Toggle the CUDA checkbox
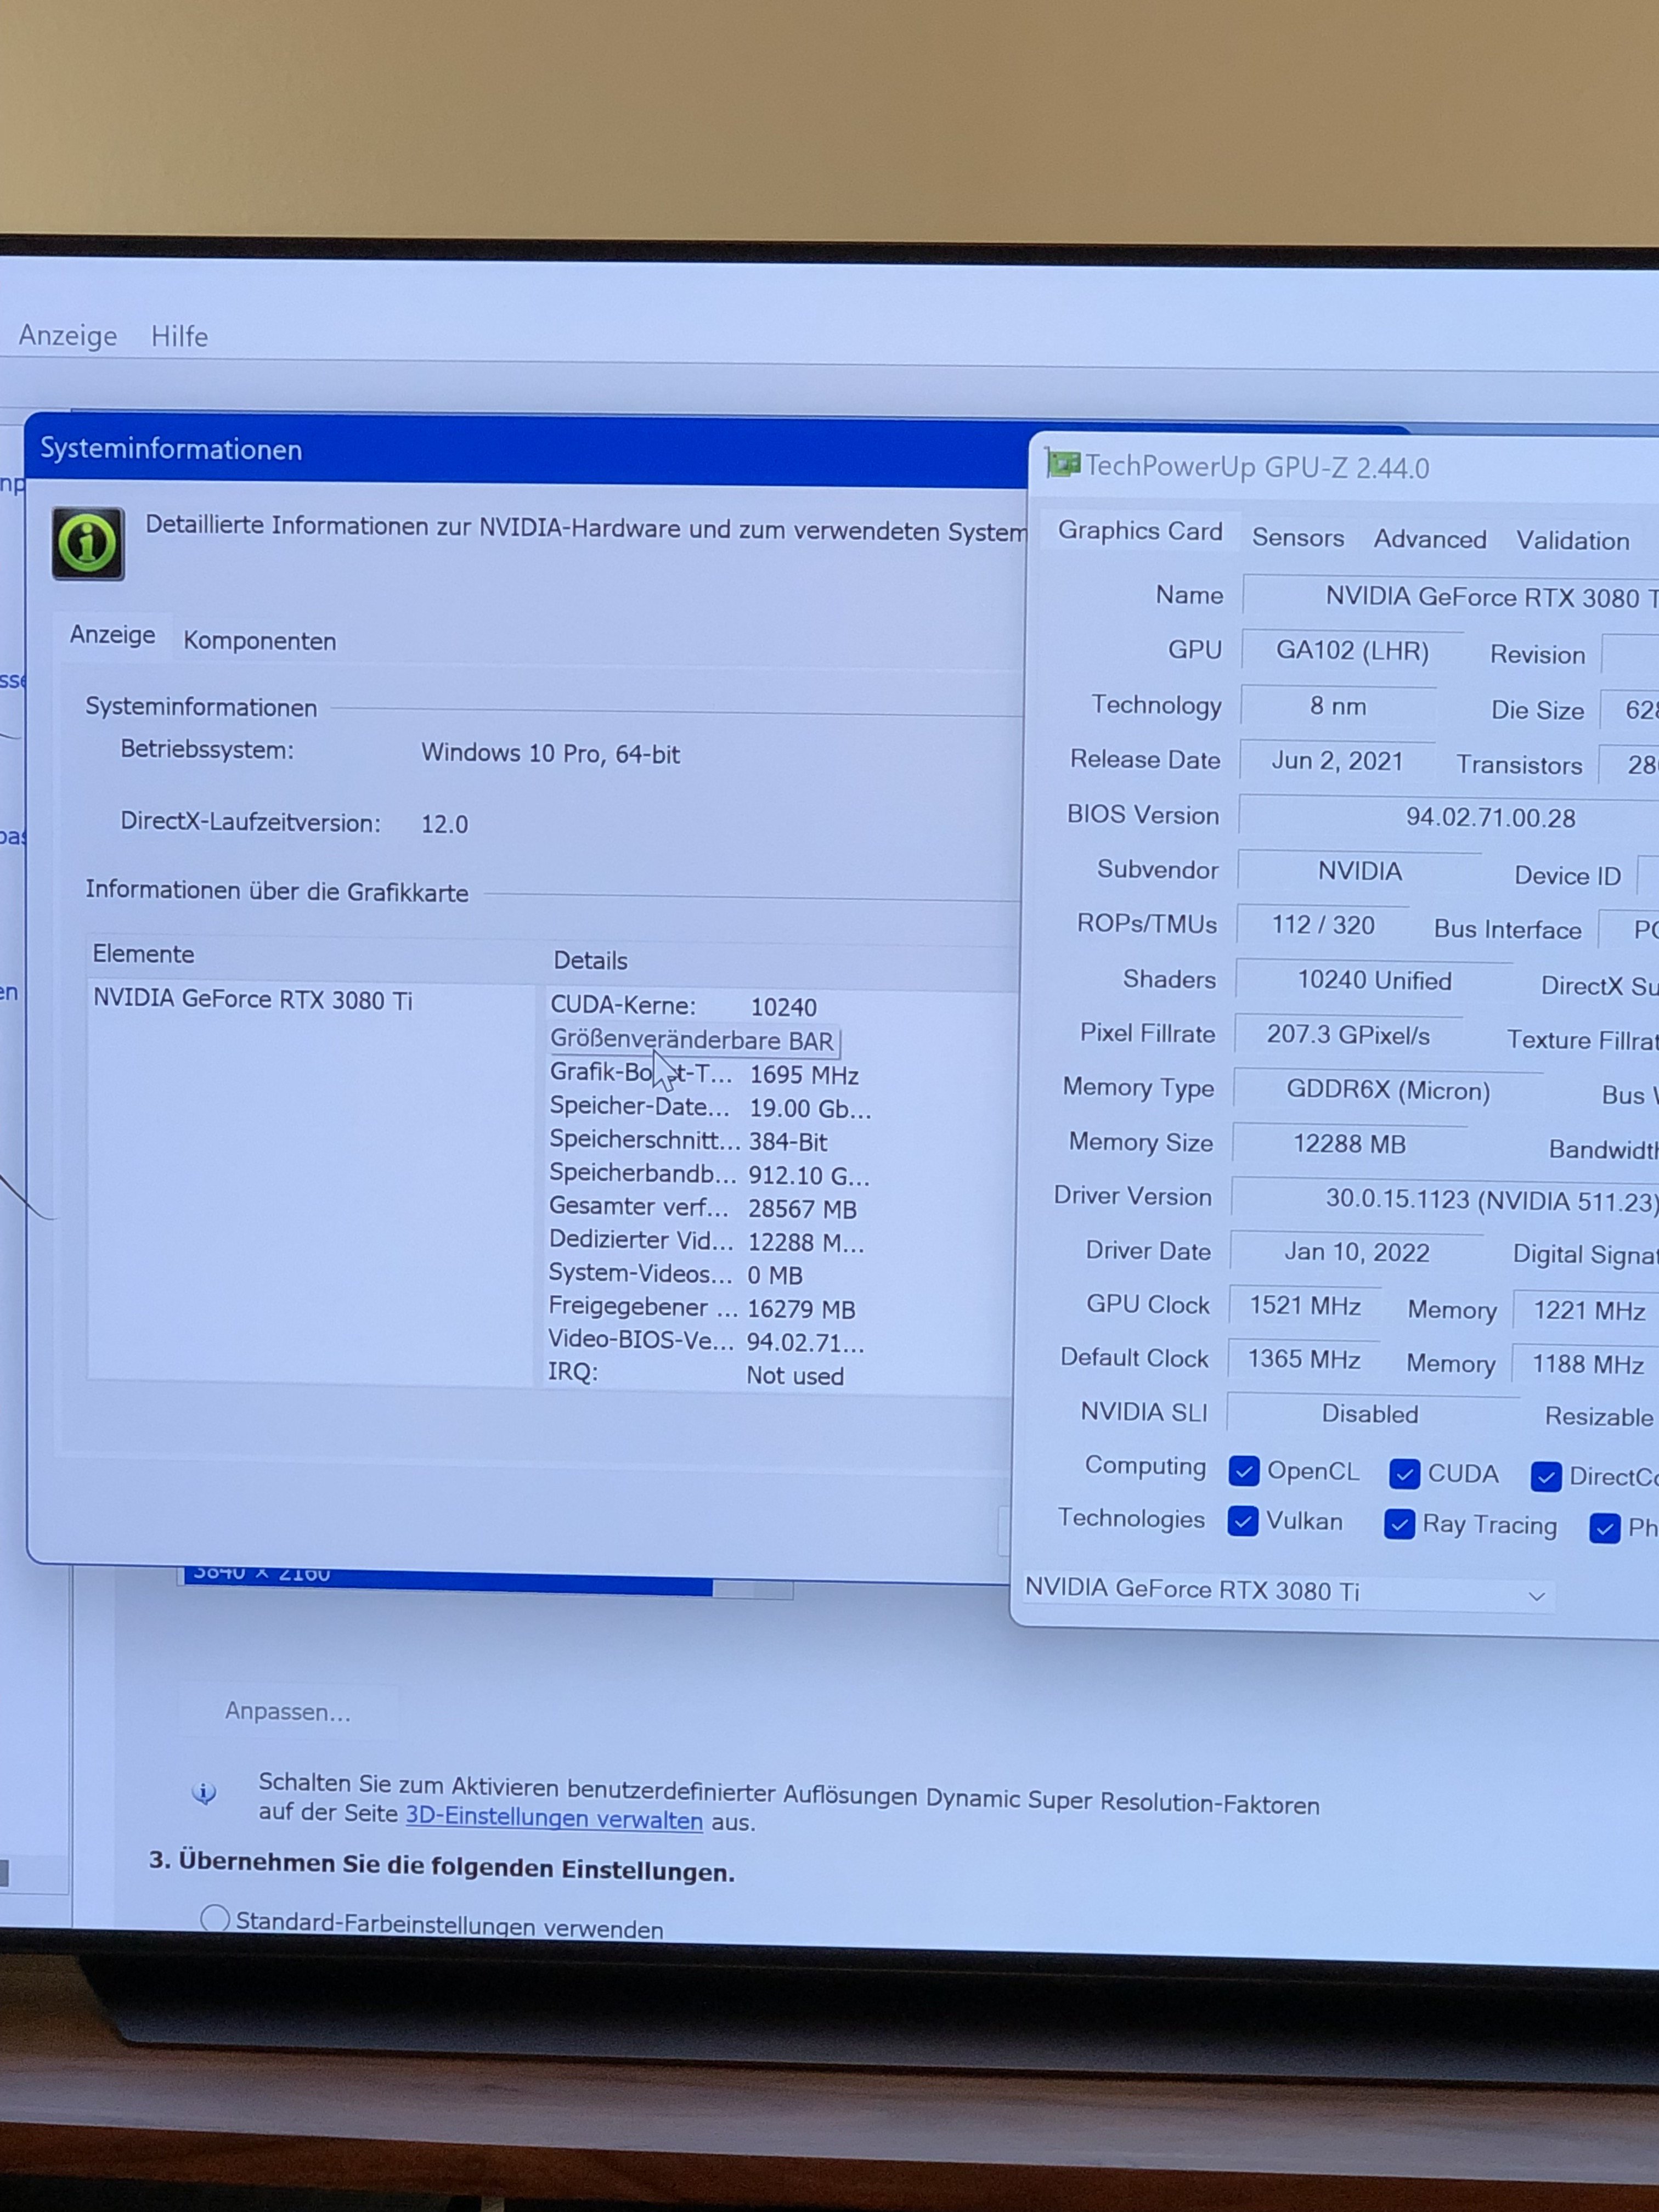This screenshot has width=1659, height=2212. click(1404, 1473)
